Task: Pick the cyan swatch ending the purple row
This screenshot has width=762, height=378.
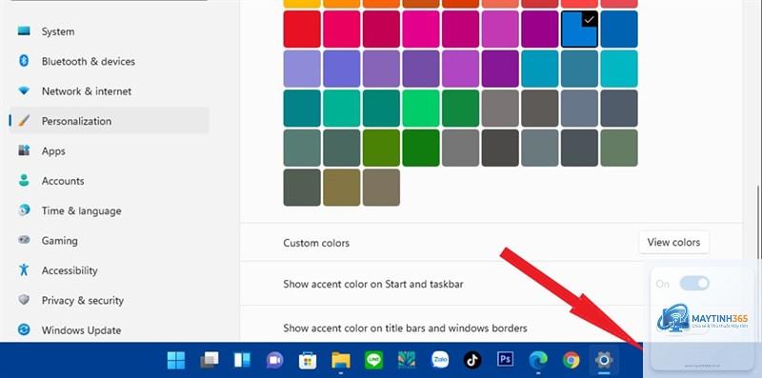Action: click(619, 69)
